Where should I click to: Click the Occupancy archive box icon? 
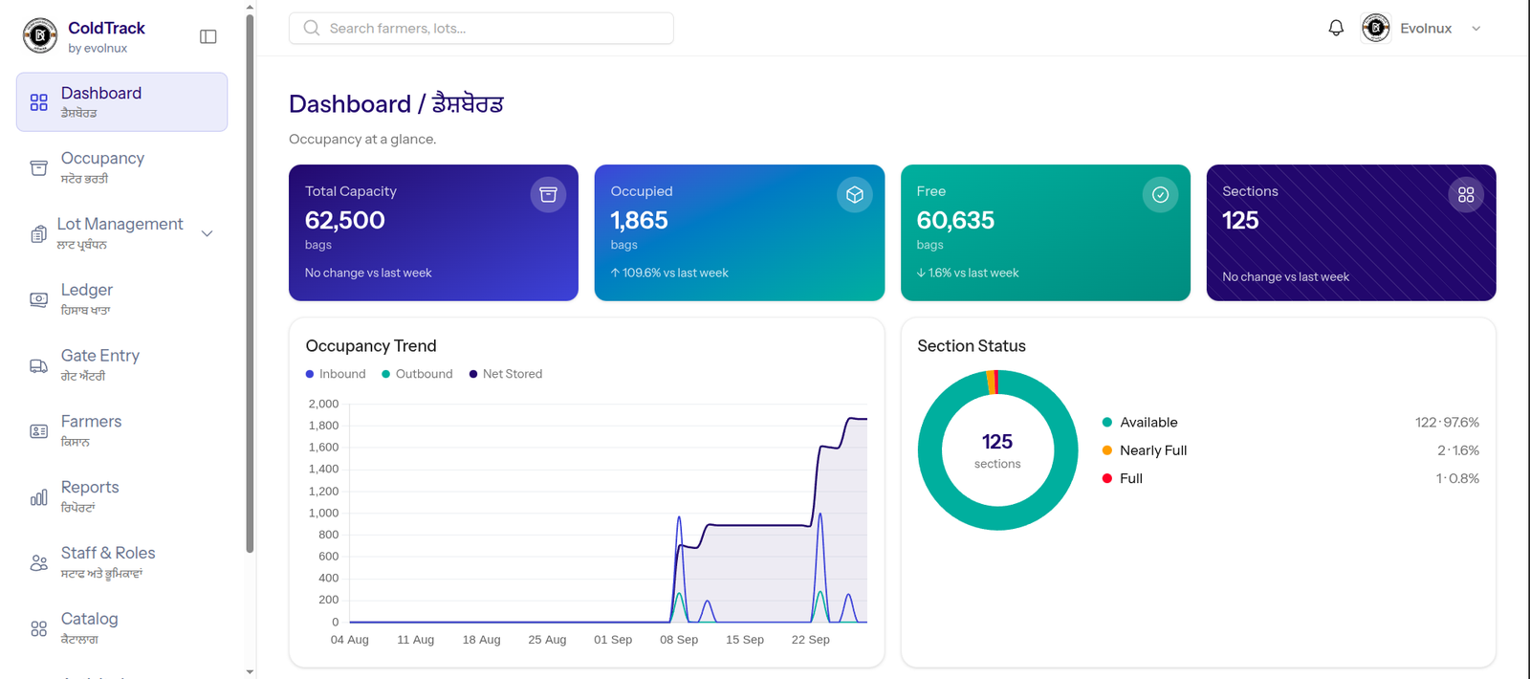38,168
